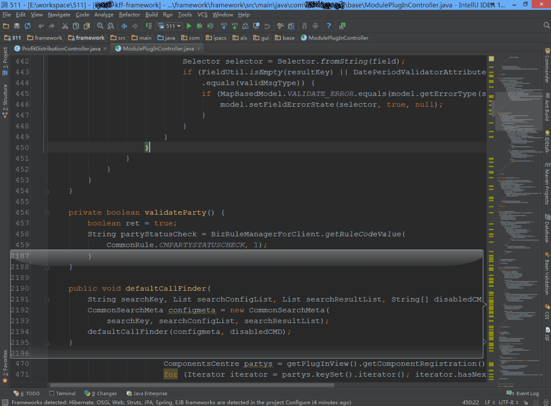This screenshot has width=551, height=406.
Task: Open the Changes tool window
Action: coord(101,394)
